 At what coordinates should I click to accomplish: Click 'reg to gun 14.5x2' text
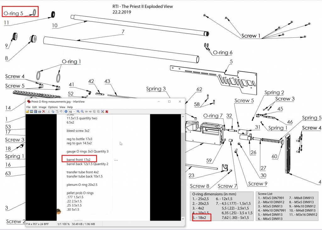(x=79, y=143)
